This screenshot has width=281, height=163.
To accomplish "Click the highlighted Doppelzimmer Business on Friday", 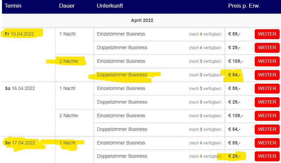I will [x=122, y=75].
